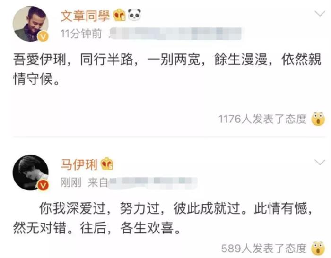Expand options chevron on 马伊琍's post
Image resolution: width=331 pixels, height=258 pixels.
(320, 162)
